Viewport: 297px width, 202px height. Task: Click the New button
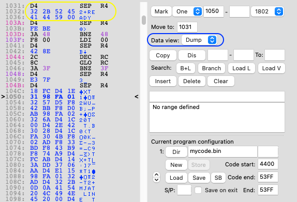tap(176, 165)
